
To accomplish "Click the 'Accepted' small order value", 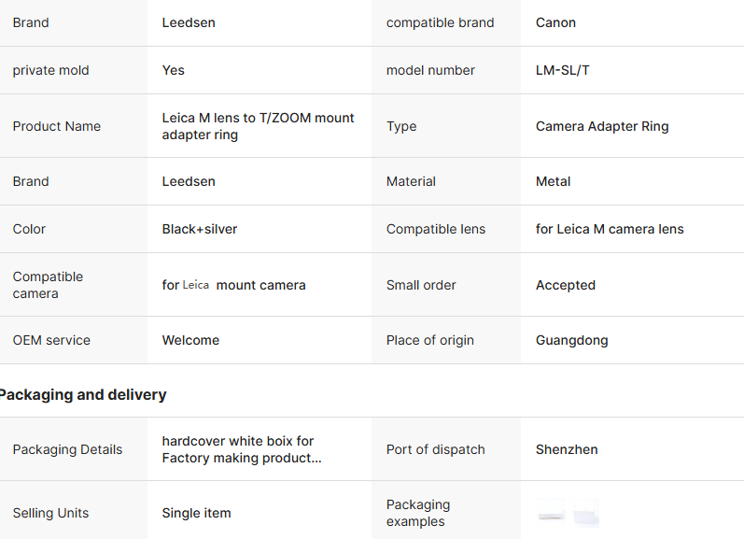I will point(565,285).
